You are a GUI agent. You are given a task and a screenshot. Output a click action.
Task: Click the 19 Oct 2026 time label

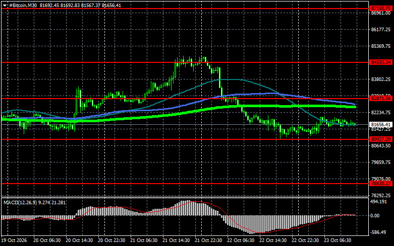(x=14, y=240)
